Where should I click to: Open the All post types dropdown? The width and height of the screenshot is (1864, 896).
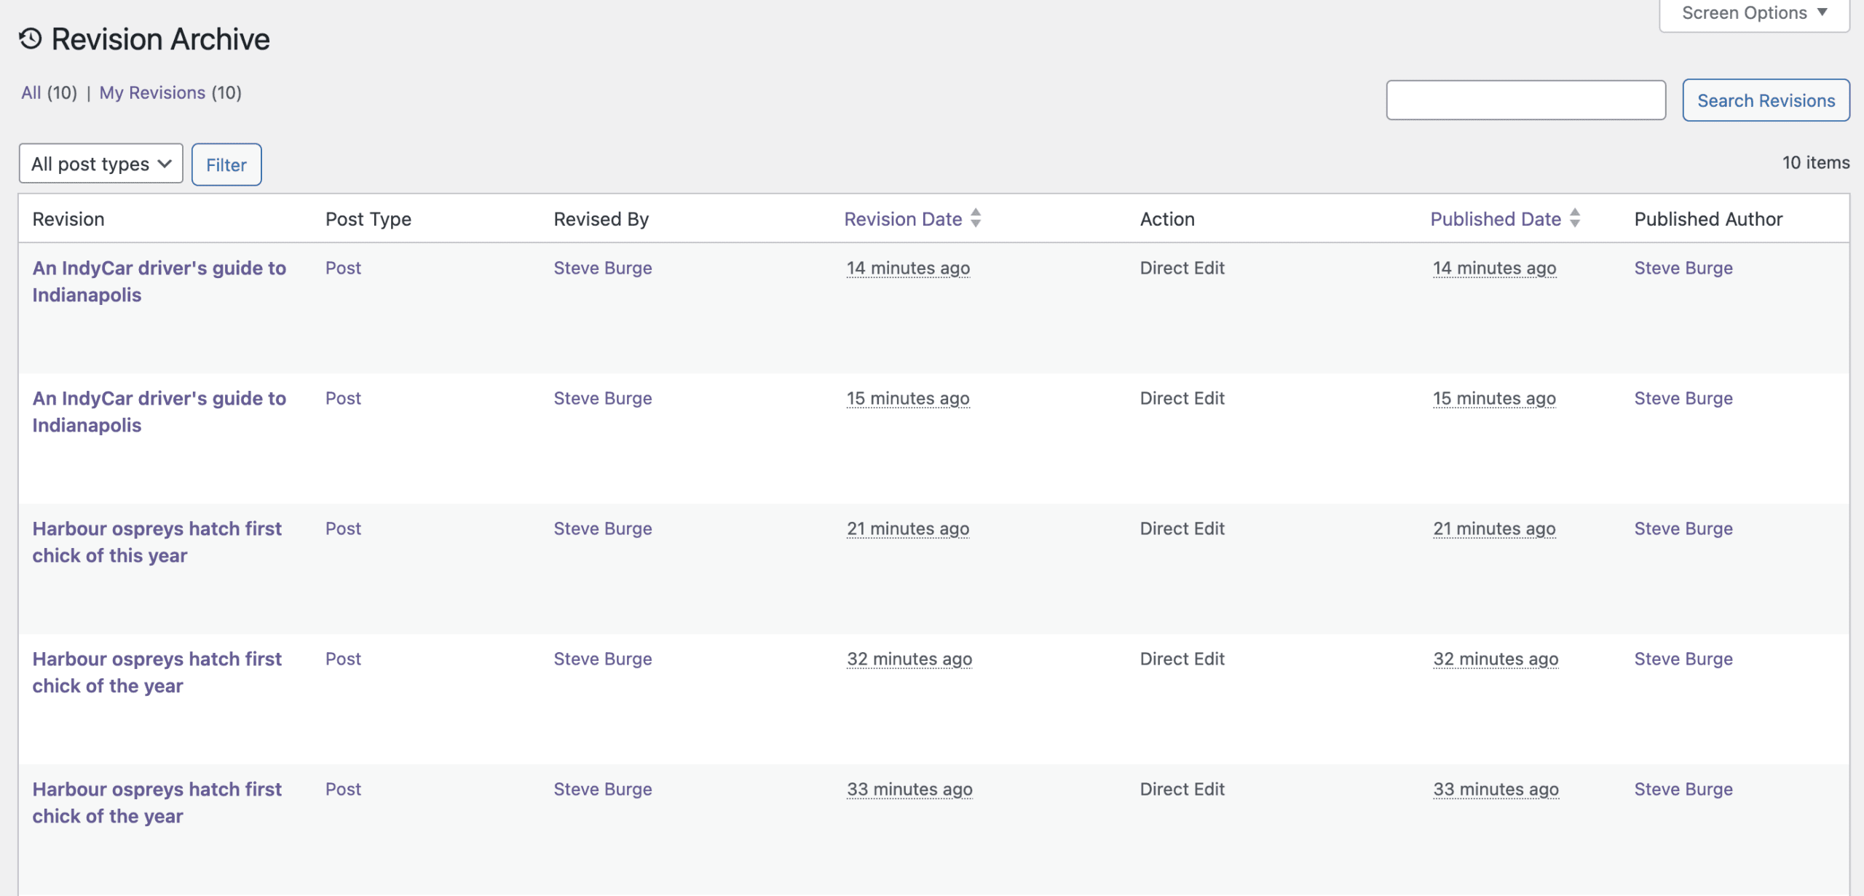click(100, 163)
